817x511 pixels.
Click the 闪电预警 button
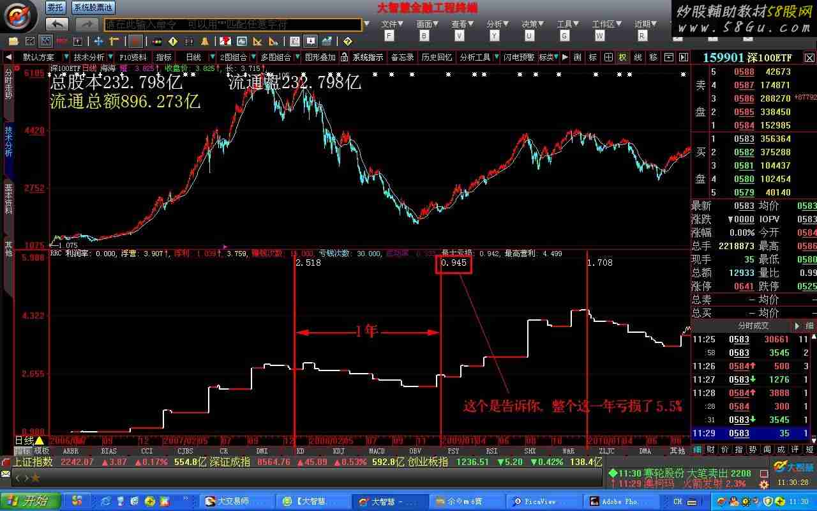(x=519, y=57)
